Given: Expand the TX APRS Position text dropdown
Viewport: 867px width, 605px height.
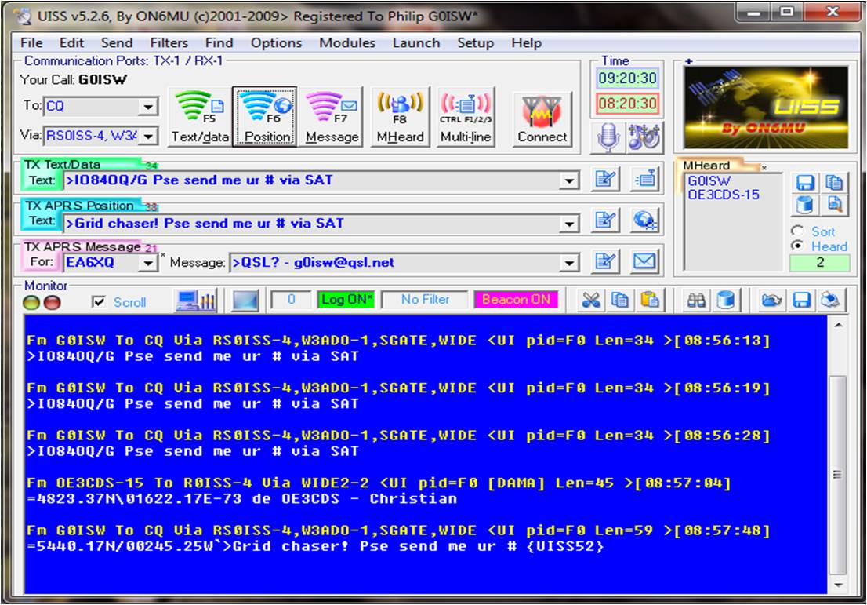Looking at the screenshot, I should [x=568, y=224].
